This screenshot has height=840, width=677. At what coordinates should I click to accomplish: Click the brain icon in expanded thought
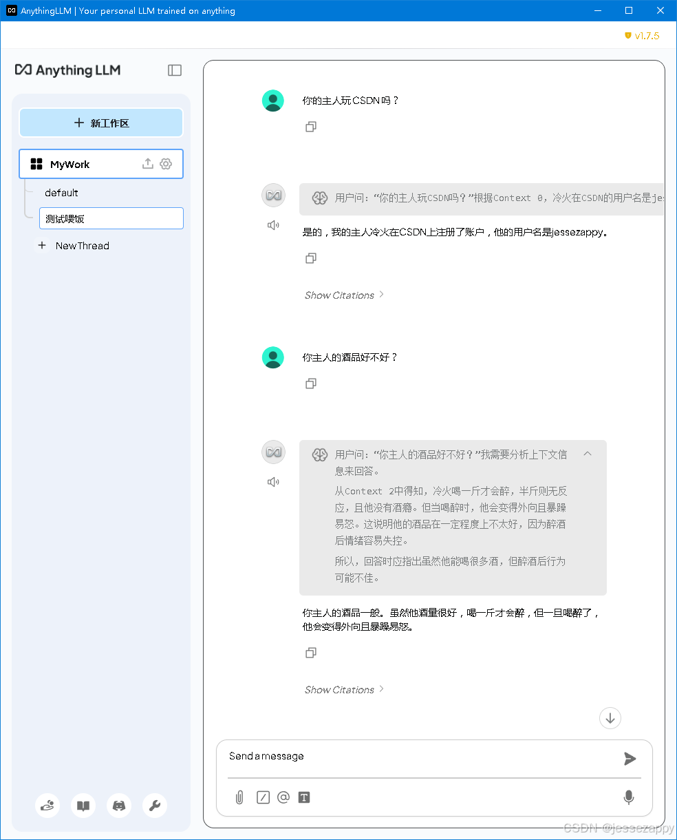319,454
